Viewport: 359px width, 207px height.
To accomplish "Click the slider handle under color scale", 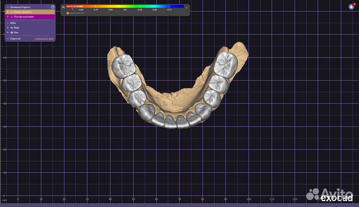I will tap(68, 13).
